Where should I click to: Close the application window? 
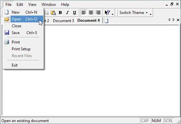(x=177, y=4)
